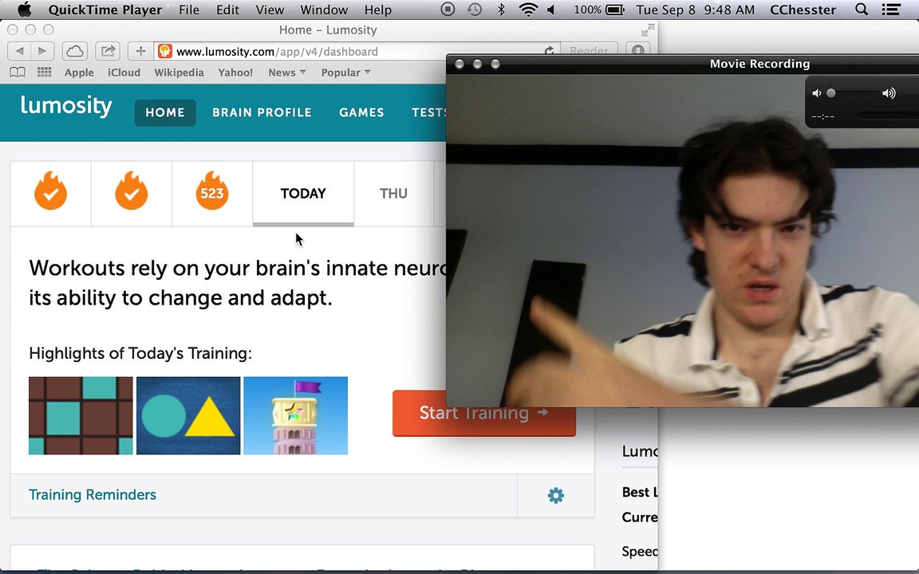Enter full screen in Safari window
The image size is (919, 574).
[x=648, y=29]
